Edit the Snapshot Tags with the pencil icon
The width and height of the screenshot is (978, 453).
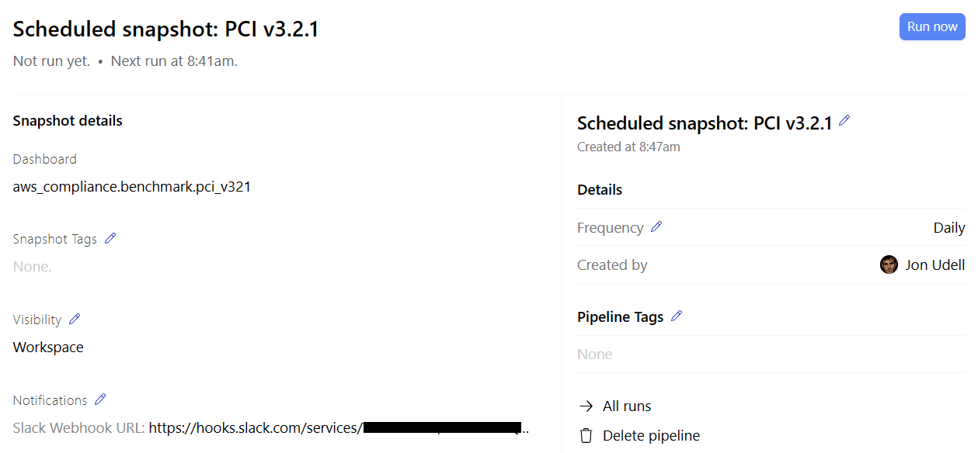110,238
